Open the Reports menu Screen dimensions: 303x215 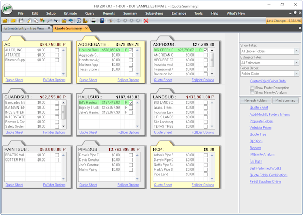coord(109,13)
